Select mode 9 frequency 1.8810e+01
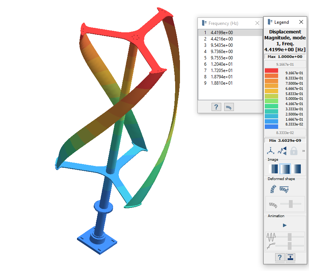Screen dimensions: 309x271 point(222,83)
